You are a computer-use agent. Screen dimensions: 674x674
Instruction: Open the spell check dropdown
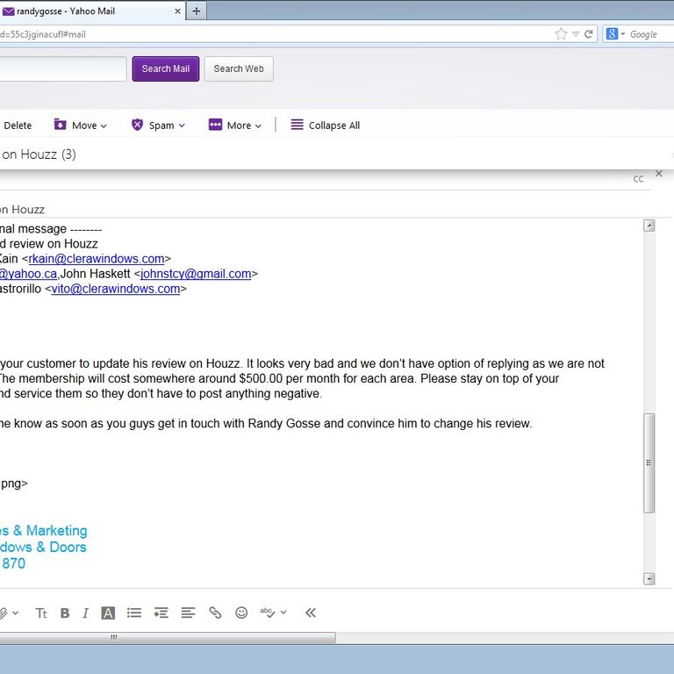273,613
